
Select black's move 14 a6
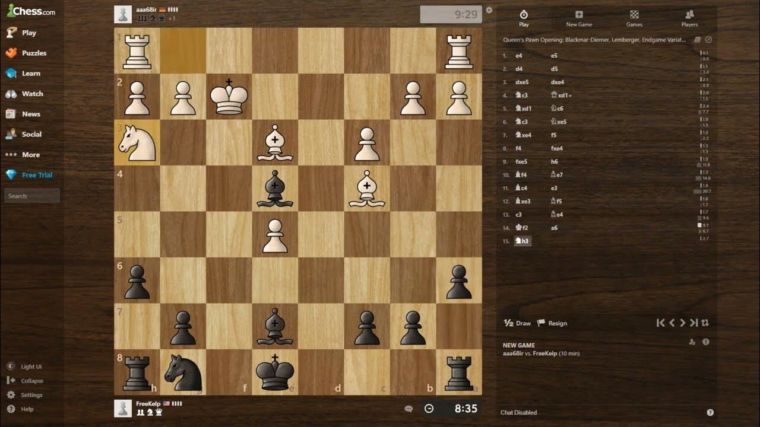[x=554, y=228]
